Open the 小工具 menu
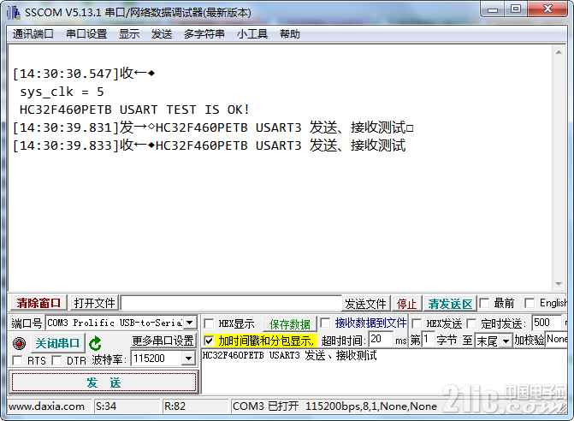 [252, 34]
